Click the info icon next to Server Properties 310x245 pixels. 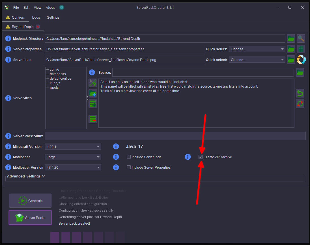click(x=8, y=49)
